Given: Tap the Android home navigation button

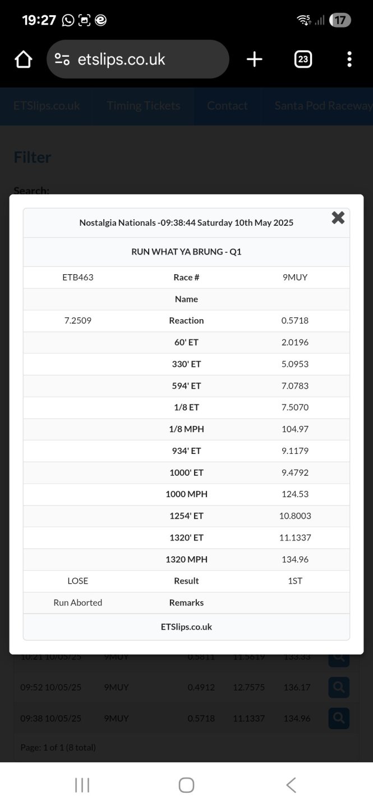Looking at the screenshot, I should coord(186,785).
